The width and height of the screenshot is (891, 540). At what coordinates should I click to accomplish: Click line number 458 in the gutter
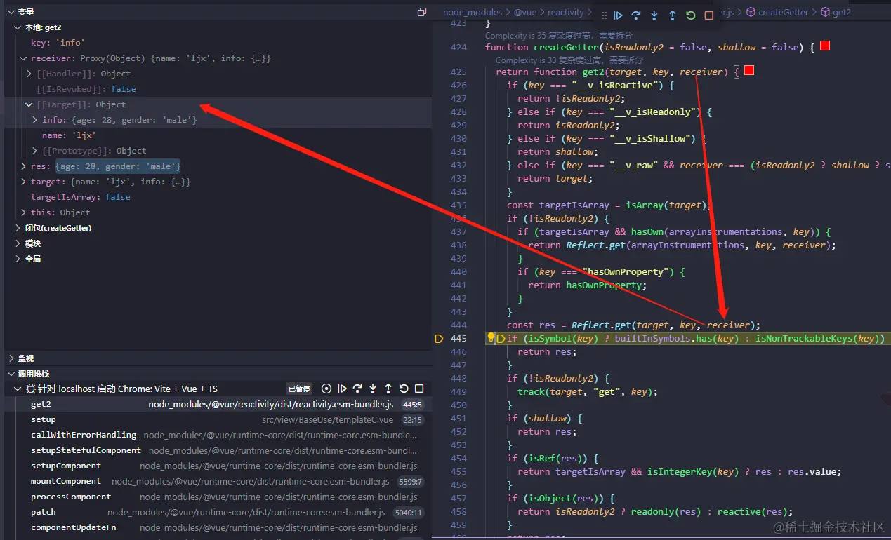[x=458, y=511]
